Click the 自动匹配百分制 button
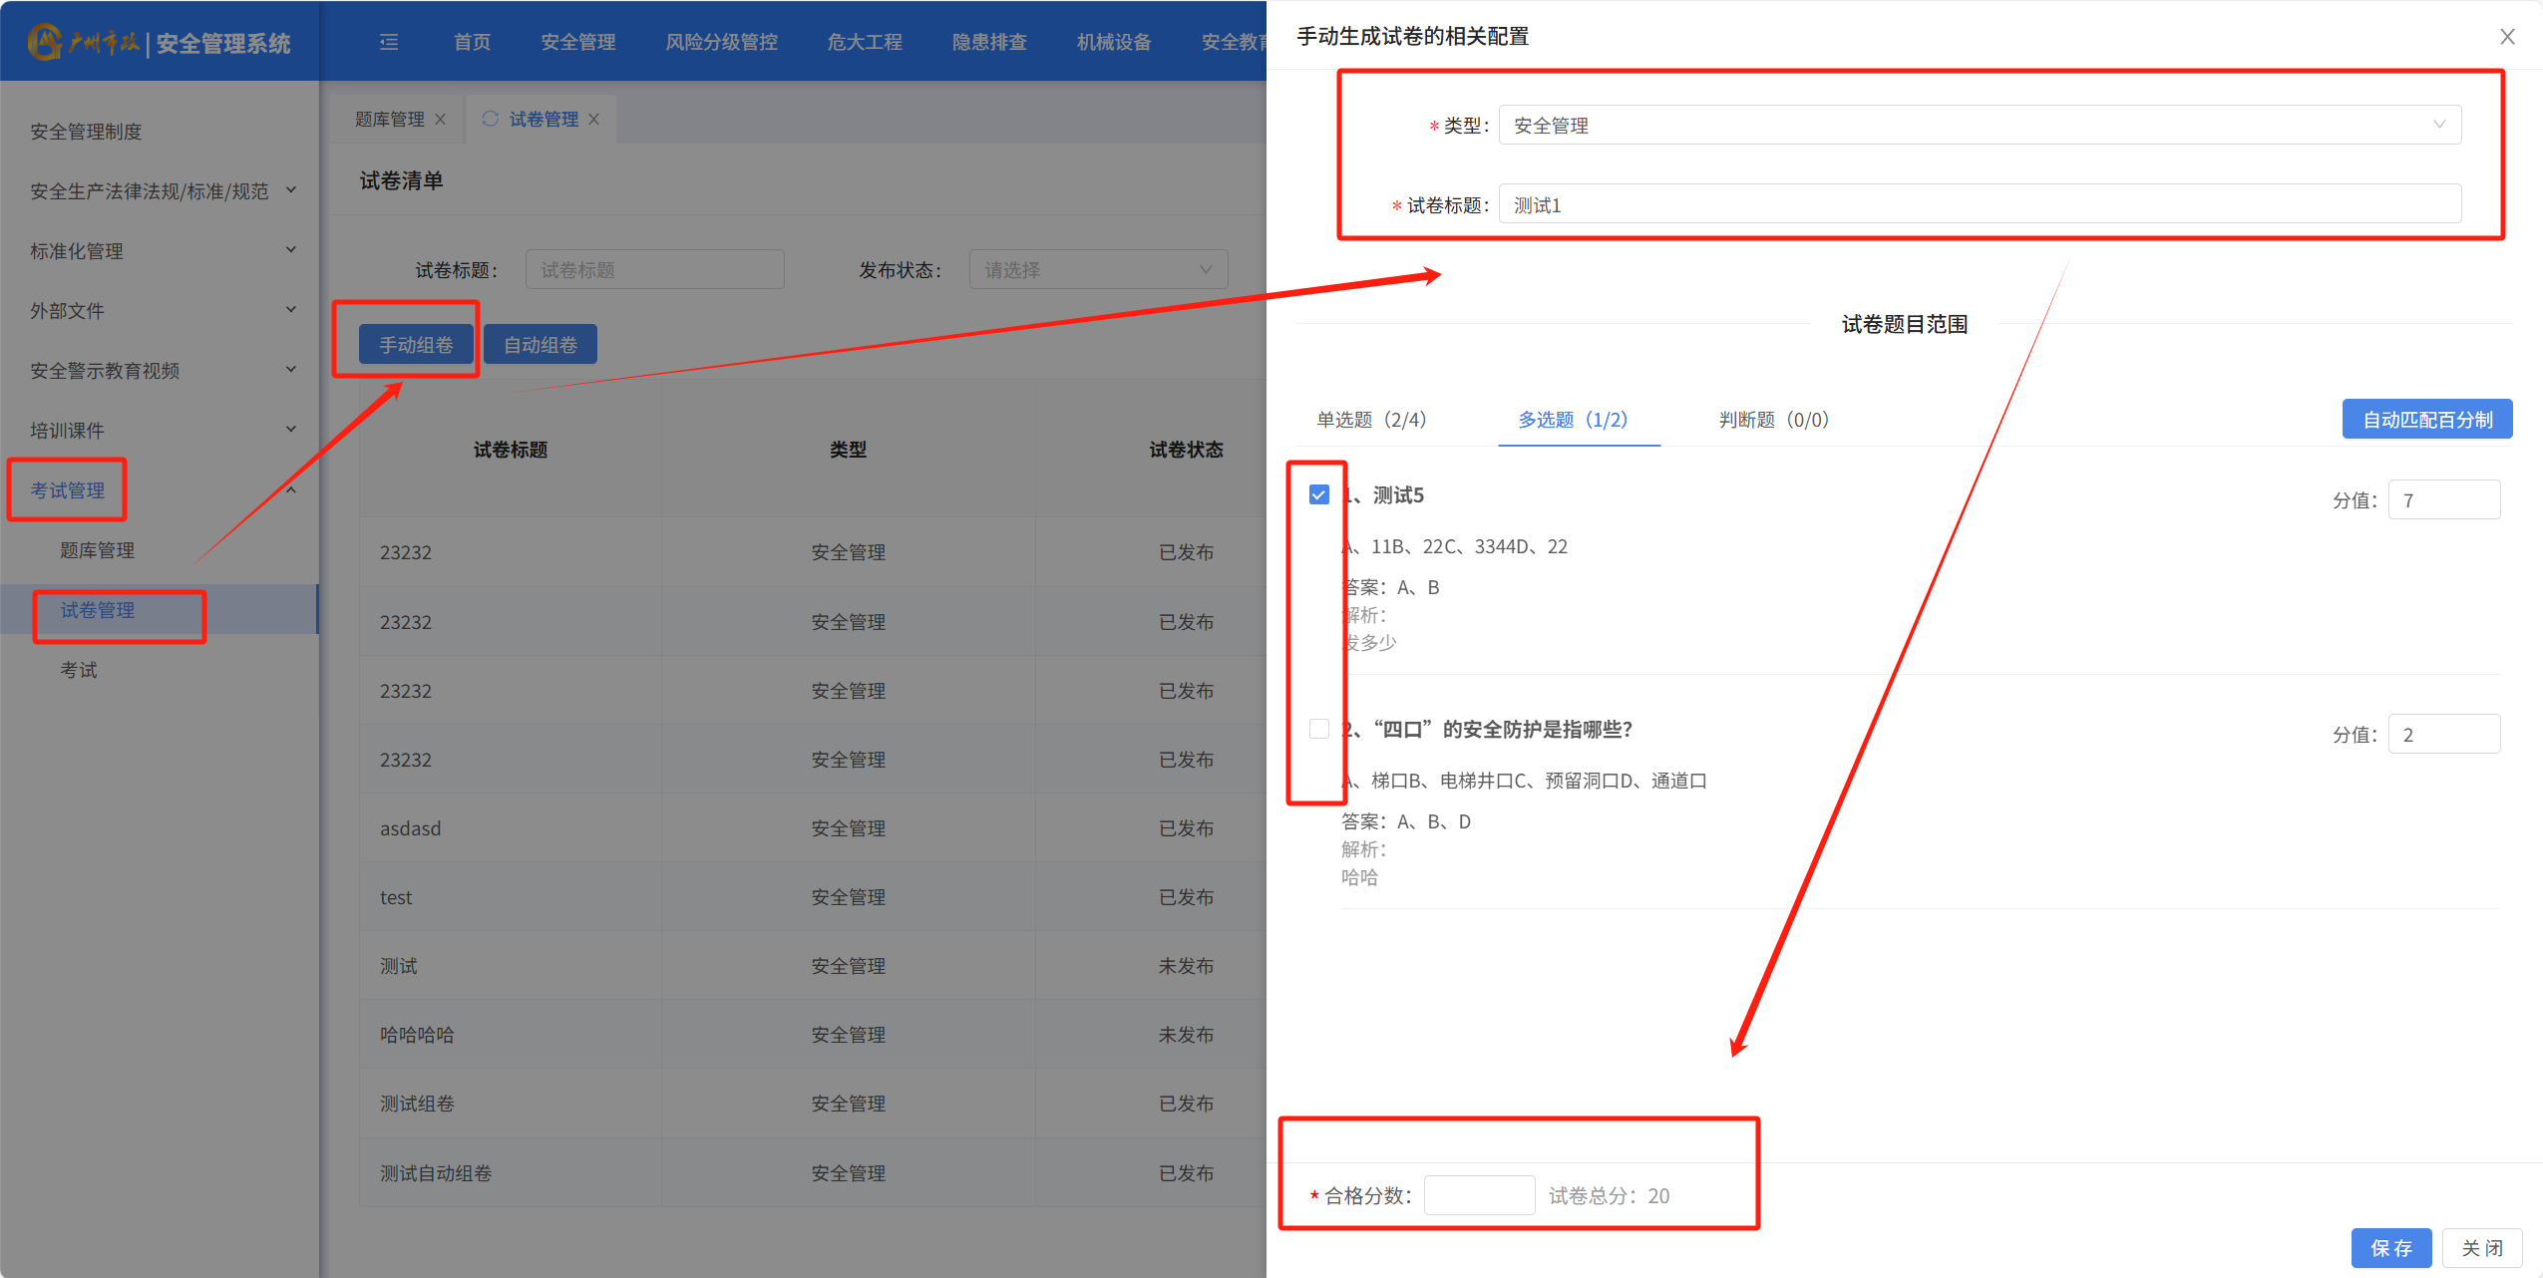 point(2426,420)
